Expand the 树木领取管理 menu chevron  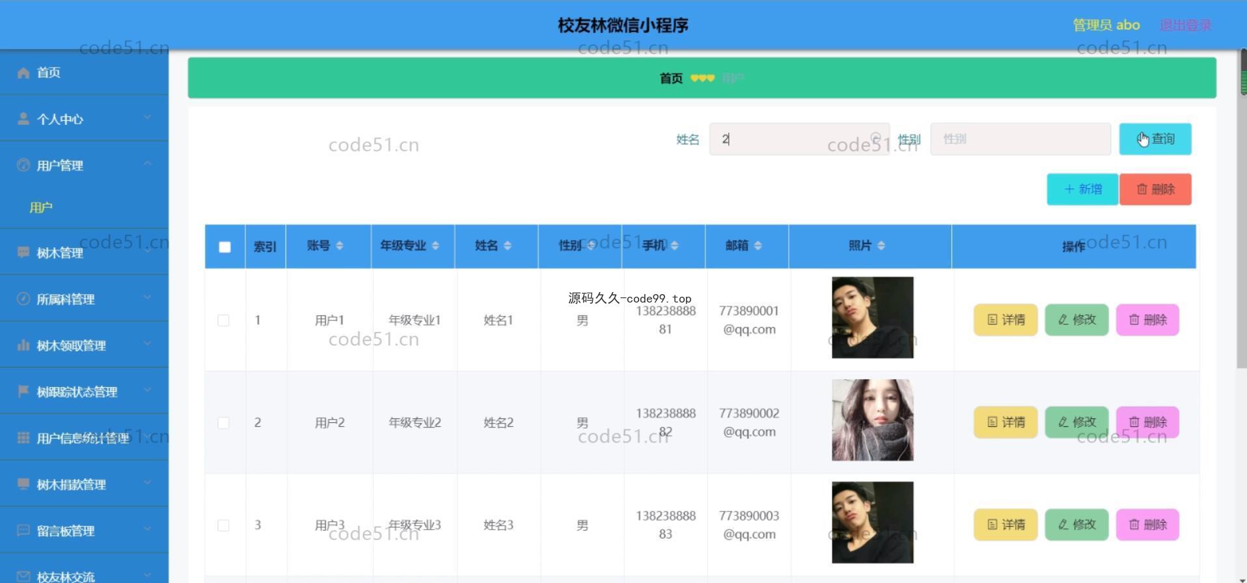(x=147, y=344)
